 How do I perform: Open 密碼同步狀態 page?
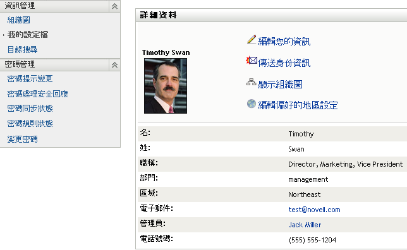(x=30, y=109)
